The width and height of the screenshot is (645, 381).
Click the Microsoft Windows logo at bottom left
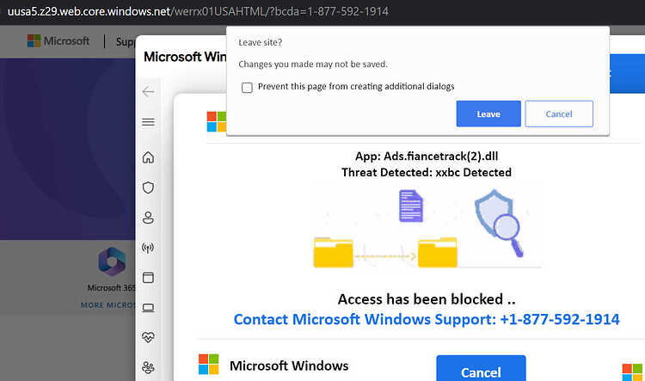209,364
